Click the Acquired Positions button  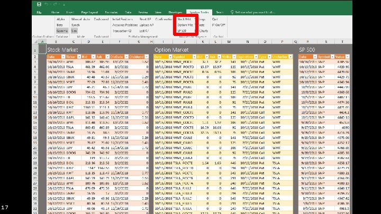point(125,25)
